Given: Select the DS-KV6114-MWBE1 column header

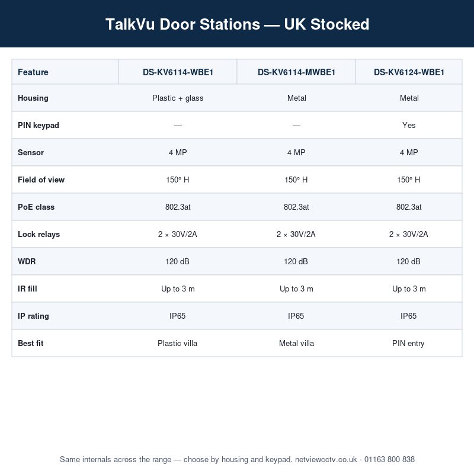Looking at the screenshot, I should (296, 72).
